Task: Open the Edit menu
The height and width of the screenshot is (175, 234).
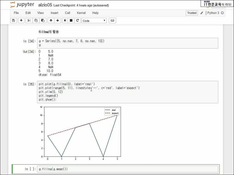Action: (28, 13)
